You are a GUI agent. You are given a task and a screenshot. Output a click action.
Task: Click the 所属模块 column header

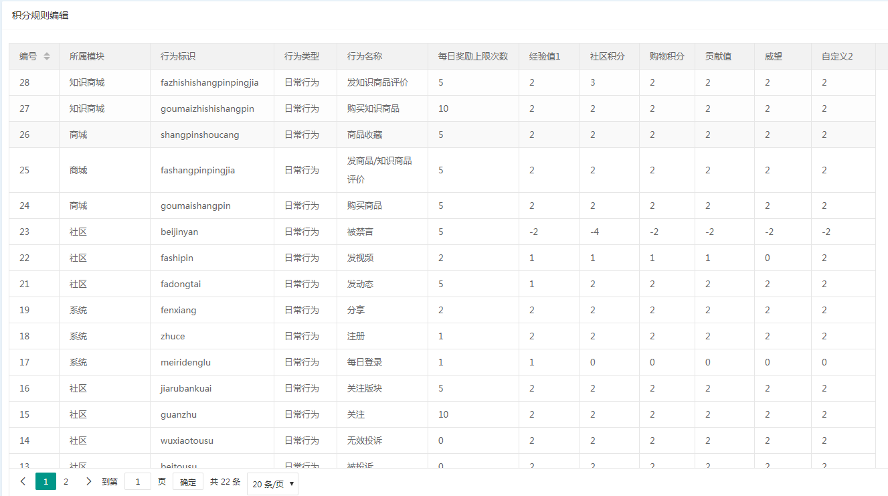pyautogui.click(x=87, y=57)
